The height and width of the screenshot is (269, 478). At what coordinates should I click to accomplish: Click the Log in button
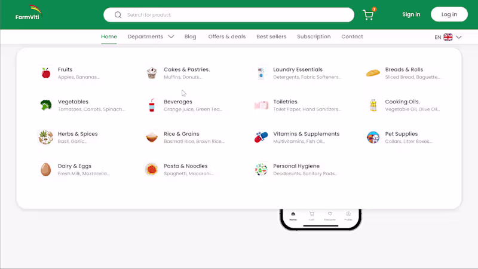449,14
